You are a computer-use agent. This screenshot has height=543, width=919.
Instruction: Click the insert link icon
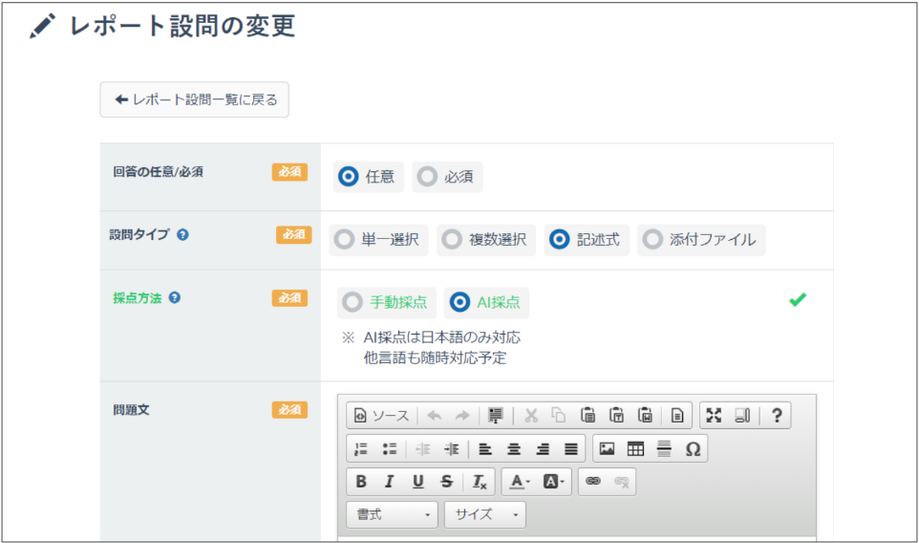[x=593, y=482]
